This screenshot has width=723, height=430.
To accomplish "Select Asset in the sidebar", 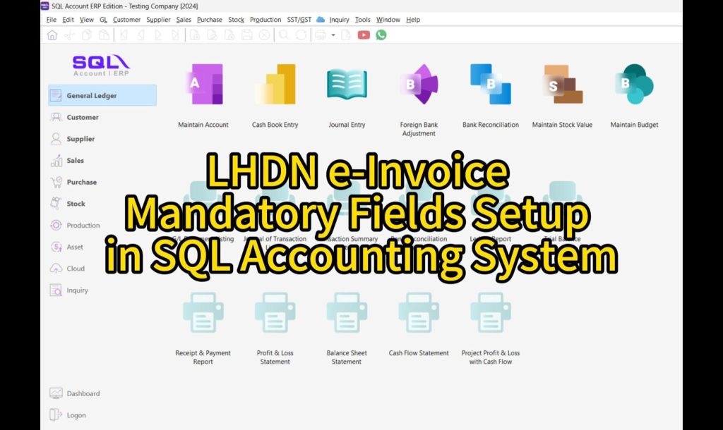I will point(66,247).
